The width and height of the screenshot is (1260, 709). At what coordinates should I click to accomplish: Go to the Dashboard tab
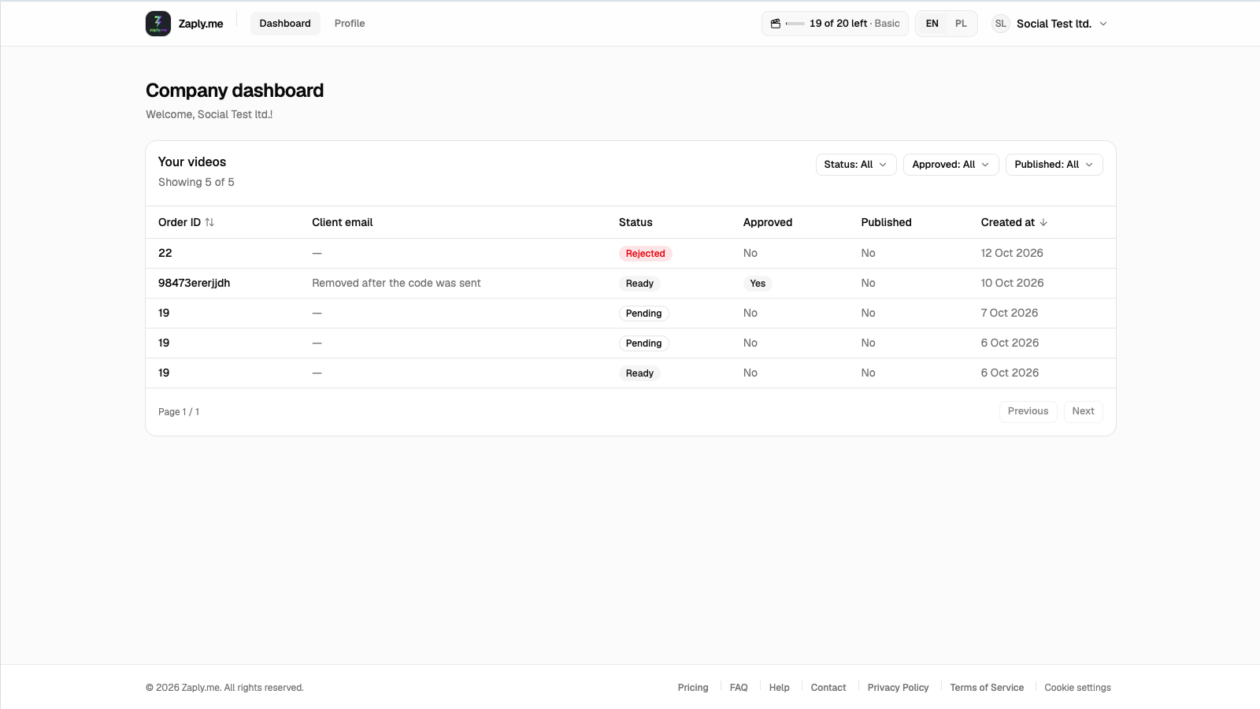point(285,24)
